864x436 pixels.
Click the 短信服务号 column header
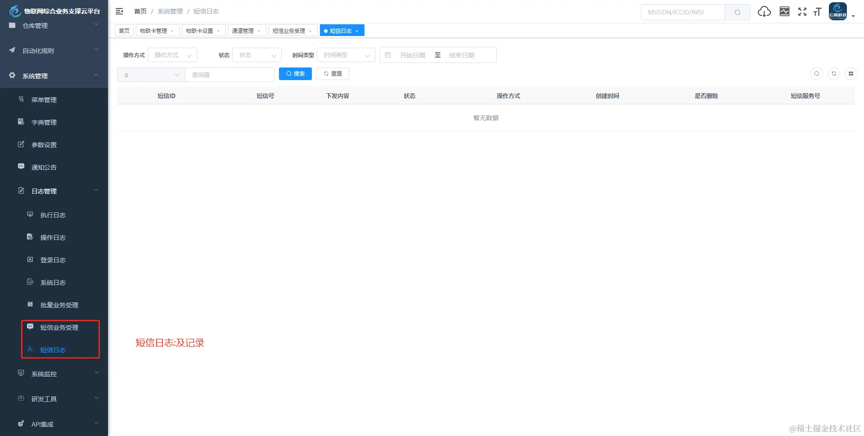(805, 96)
